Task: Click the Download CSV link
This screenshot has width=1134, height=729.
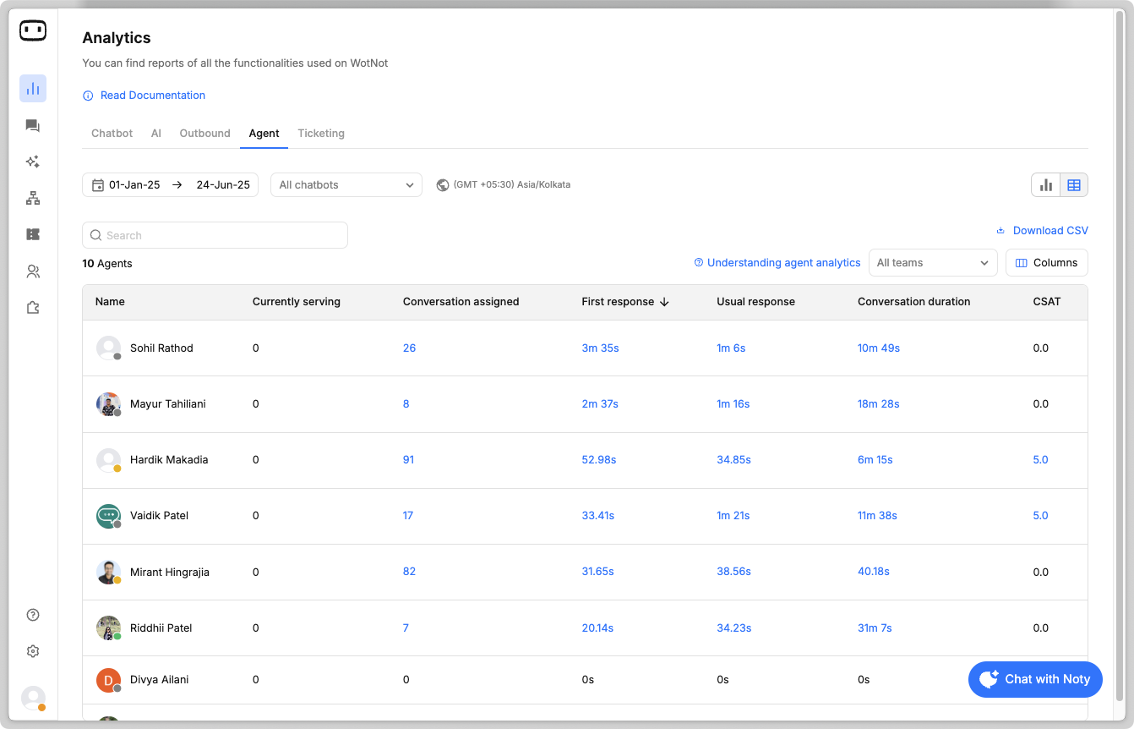Action: point(1042,231)
